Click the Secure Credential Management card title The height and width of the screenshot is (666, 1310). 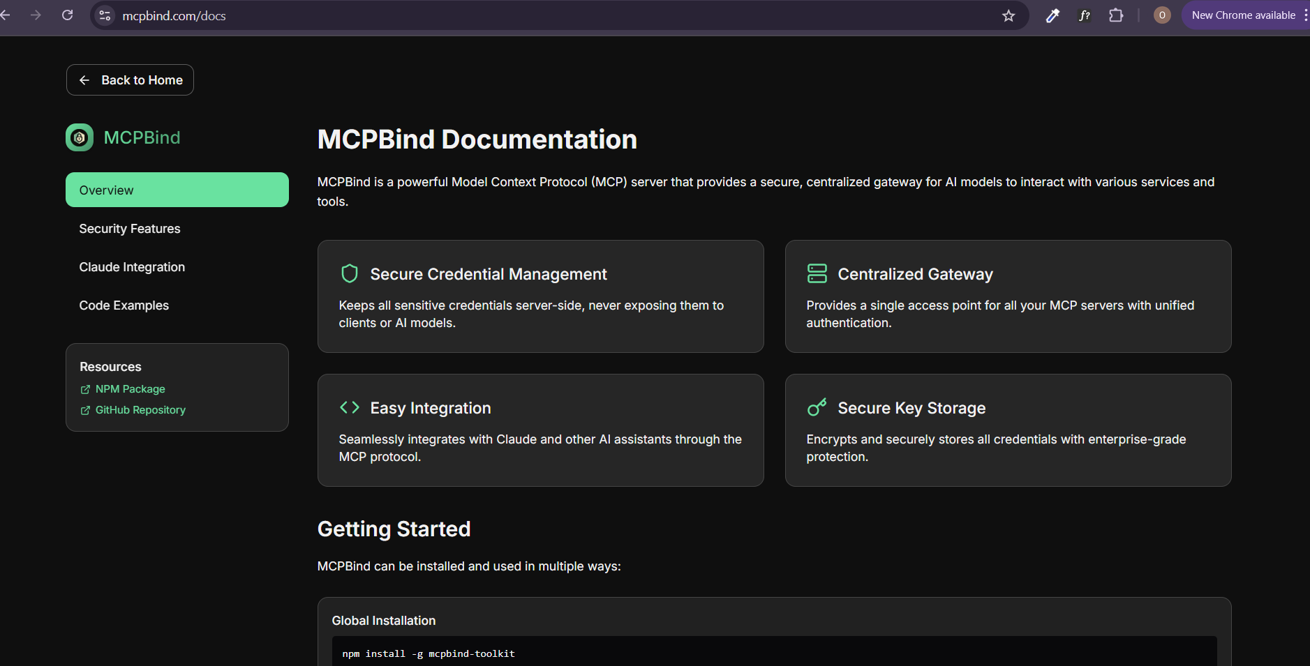(x=489, y=274)
